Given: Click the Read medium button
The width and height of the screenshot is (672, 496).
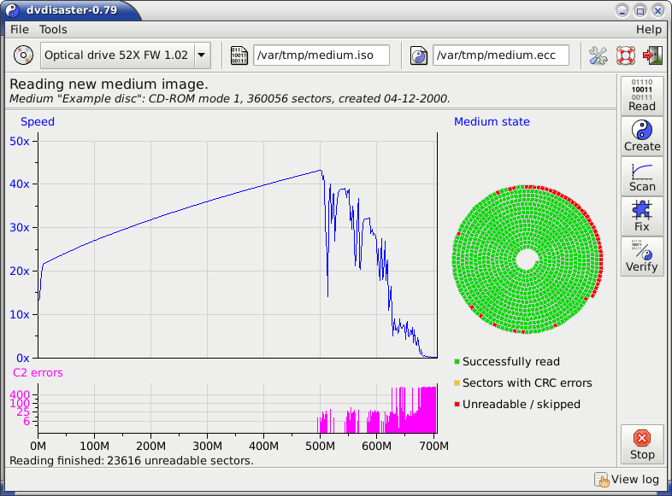Looking at the screenshot, I should (x=641, y=96).
